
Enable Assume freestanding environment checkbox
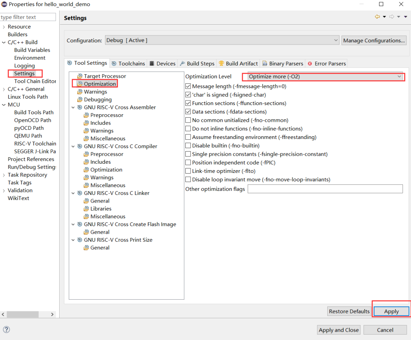pos(188,137)
